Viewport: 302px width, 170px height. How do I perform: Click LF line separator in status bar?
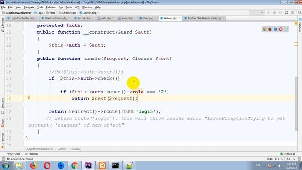(277, 159)
